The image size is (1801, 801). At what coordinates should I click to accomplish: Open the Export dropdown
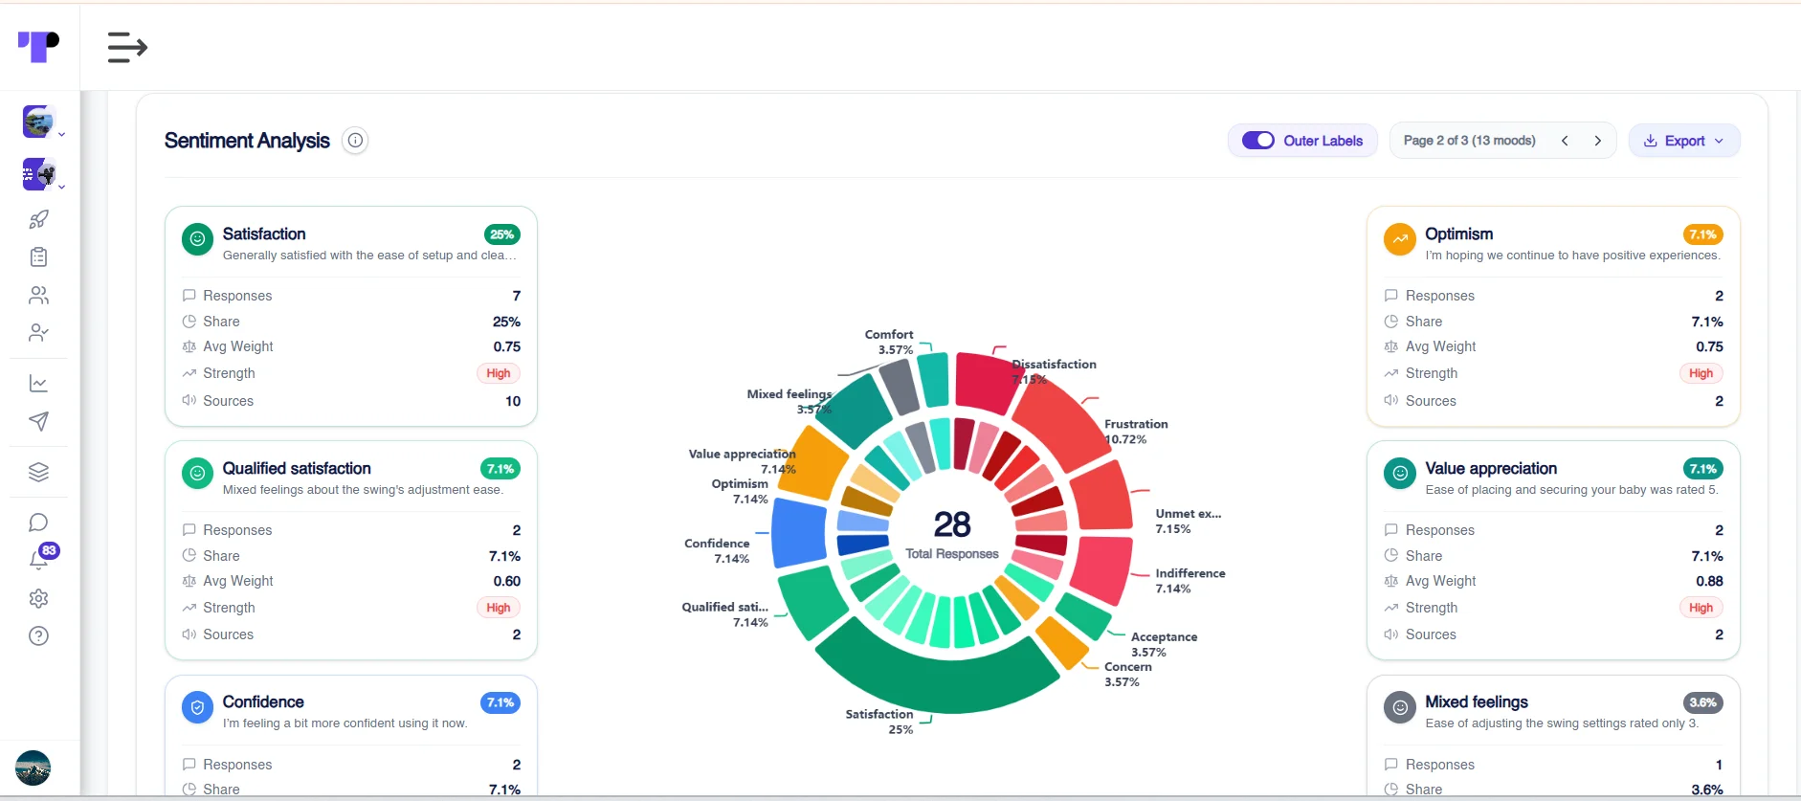[1684, 141]
